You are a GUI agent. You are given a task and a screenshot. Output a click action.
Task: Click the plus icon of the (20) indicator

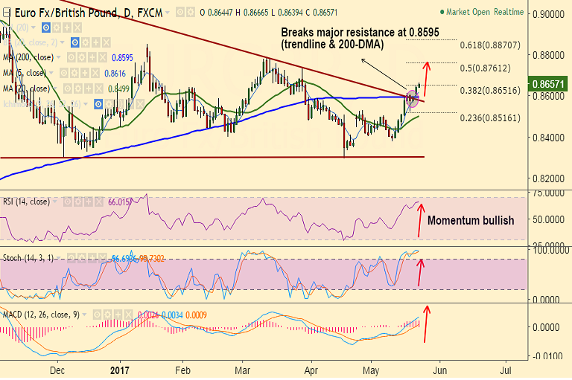(67, 28)
